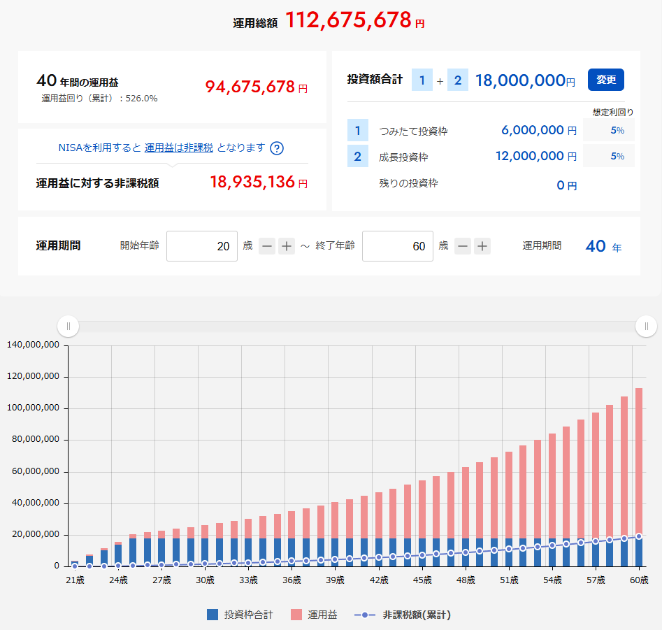The height and width of the screenshot is (630, 662).
Task: Grab the right chart range slider handle
Action: coord(646,326)
